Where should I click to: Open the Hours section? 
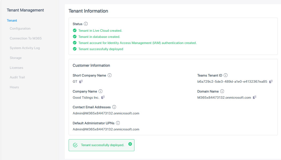[x=14, y=87]
